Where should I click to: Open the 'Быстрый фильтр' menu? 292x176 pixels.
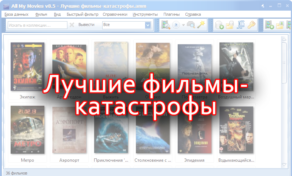click(82, 14)
